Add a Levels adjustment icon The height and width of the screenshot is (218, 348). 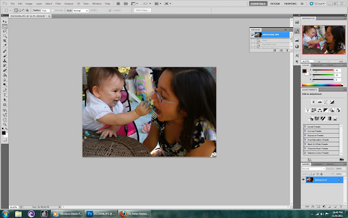320,102
